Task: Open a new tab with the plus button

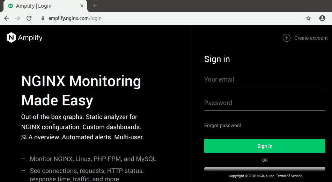Action: pos(95,6)
